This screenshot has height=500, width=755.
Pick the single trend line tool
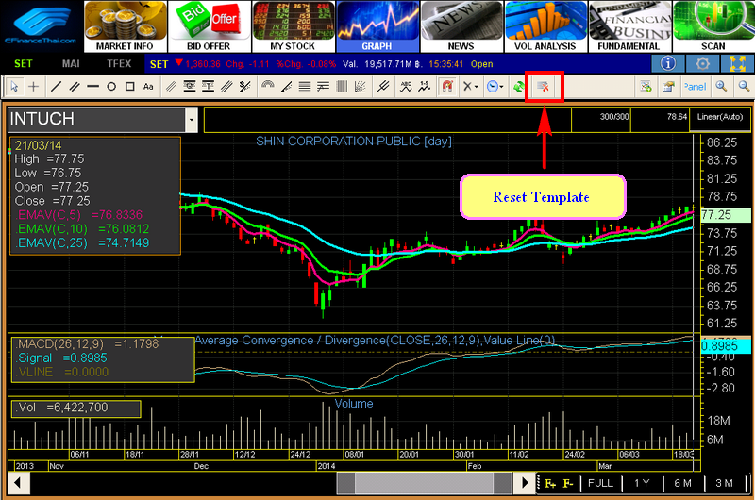(56, 87)
